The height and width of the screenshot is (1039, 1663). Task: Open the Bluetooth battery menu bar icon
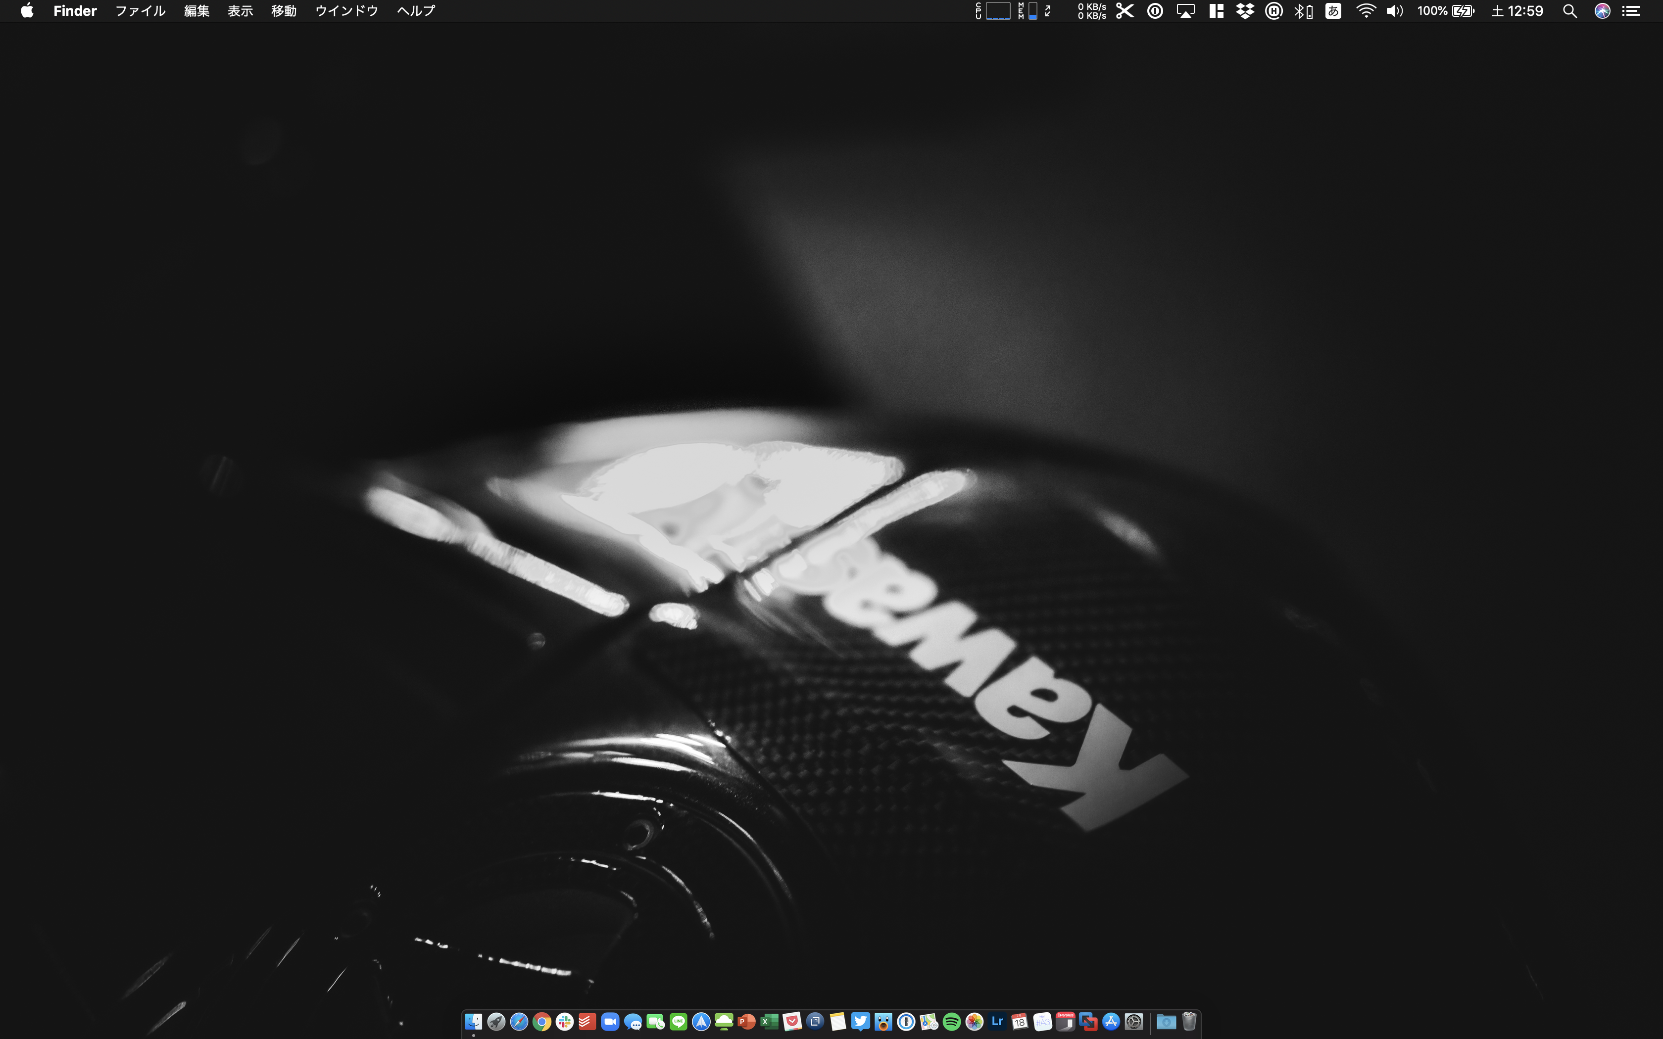pos(1304,11)
